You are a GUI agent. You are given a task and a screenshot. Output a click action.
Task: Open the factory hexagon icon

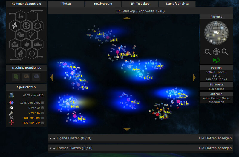click(x=21, y=16)
